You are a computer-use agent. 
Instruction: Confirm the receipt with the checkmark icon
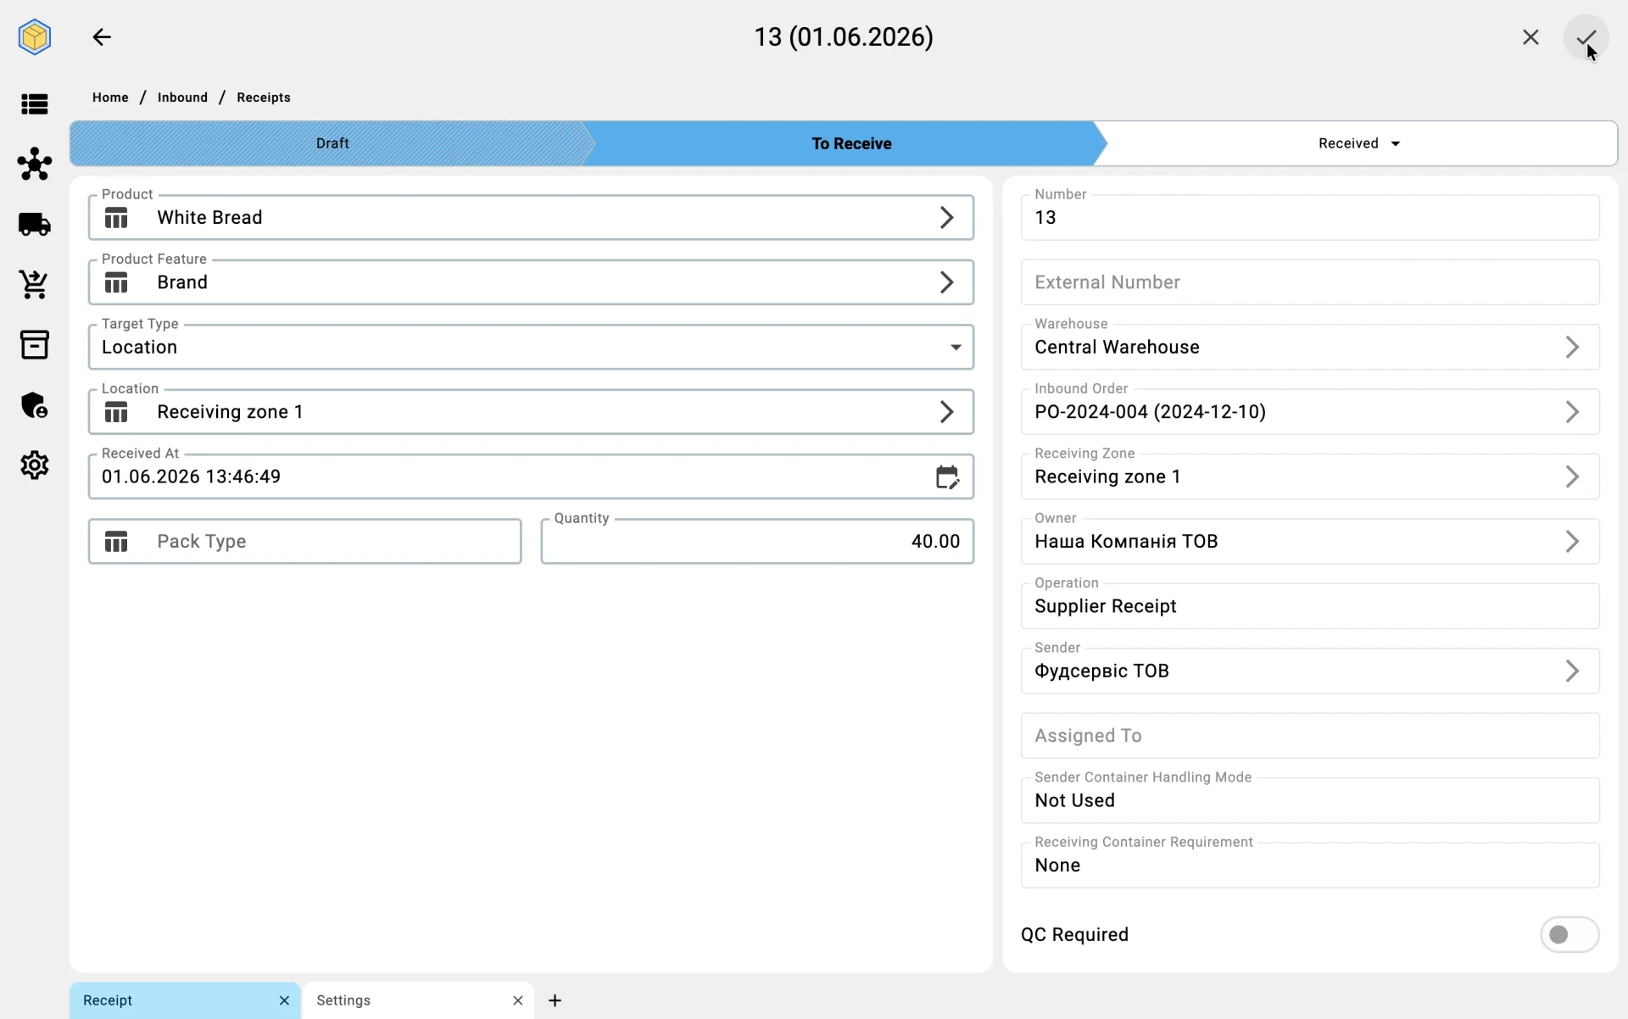click(1586, 37)
